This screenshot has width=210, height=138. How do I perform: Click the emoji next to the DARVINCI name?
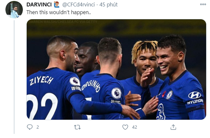[57, 5]
